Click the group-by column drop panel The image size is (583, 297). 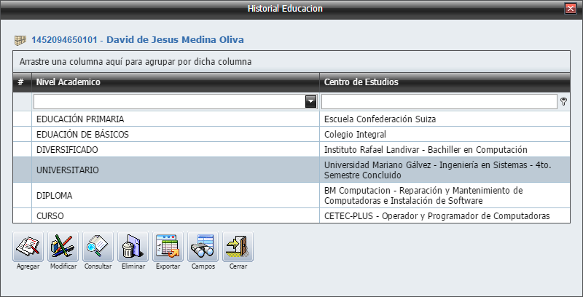coord(291,62)
